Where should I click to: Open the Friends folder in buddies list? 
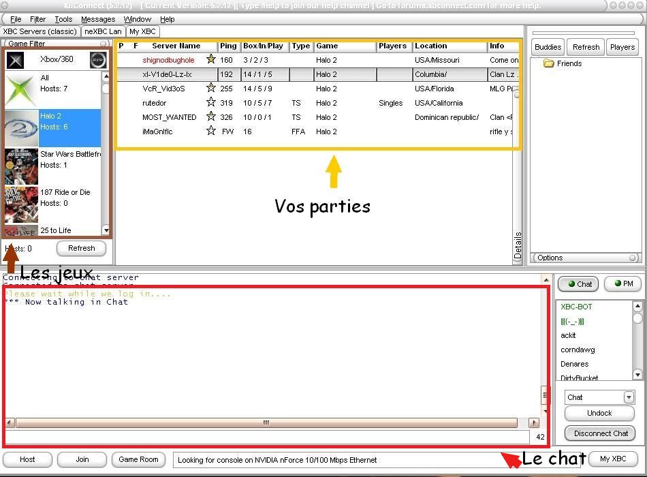click(x=563, y=63)
